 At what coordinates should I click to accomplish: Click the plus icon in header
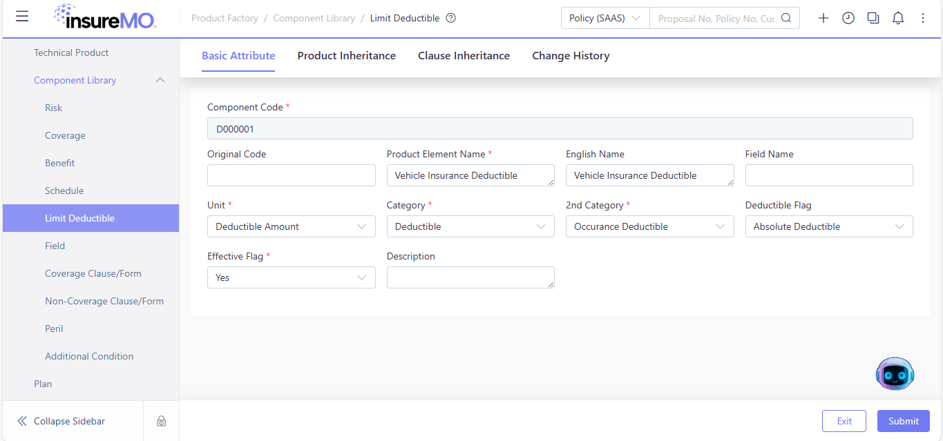coord(823,18)
